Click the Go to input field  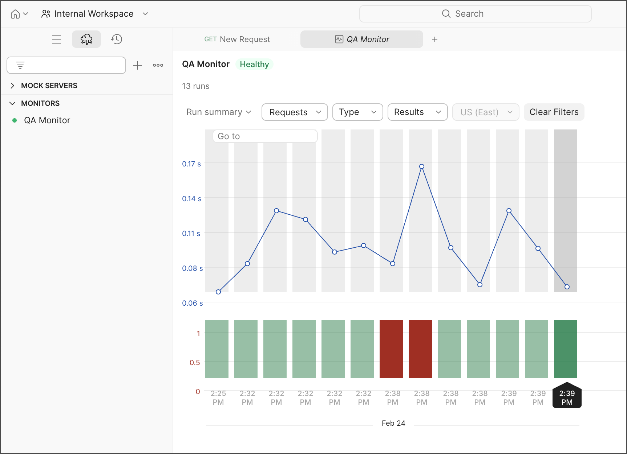click(x=265, y=136)
